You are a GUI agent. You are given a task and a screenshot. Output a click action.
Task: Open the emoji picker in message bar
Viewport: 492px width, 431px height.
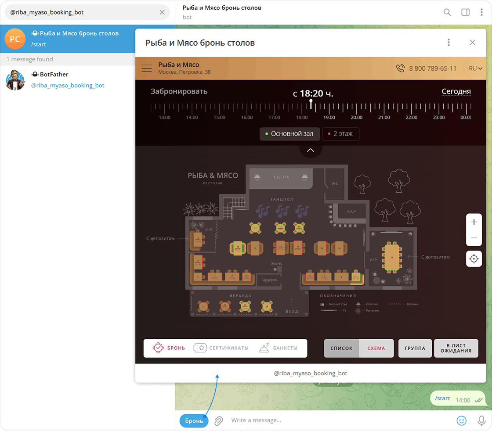point(461,420)
